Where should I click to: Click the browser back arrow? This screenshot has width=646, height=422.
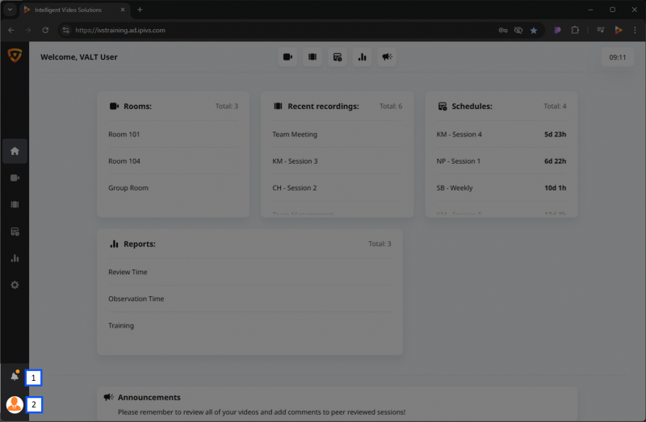click(11, 30)
